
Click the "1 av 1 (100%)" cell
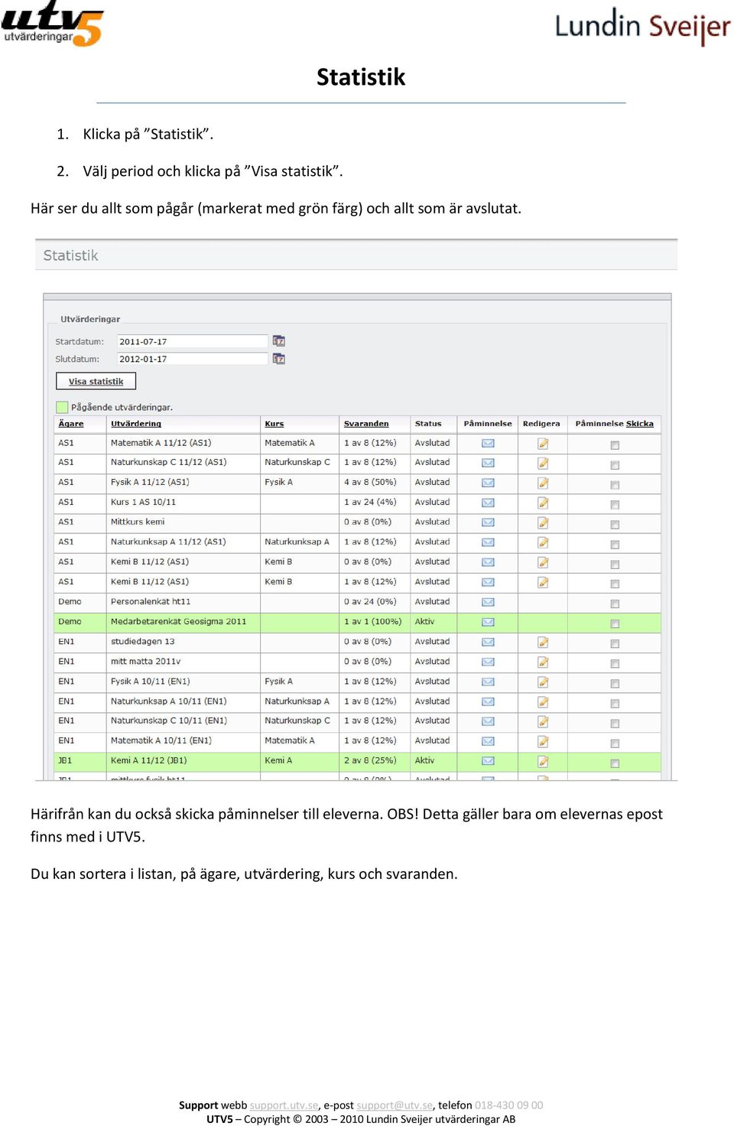(372, 621)
